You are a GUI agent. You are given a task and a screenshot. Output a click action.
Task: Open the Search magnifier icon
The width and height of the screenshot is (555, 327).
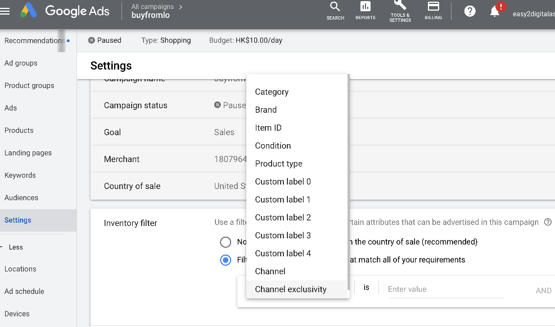(335, 11)
